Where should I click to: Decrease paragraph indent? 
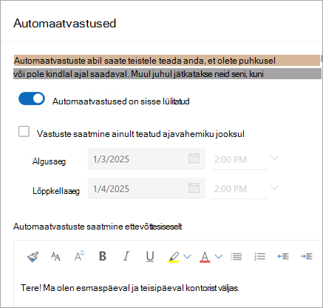coord(283,256)
